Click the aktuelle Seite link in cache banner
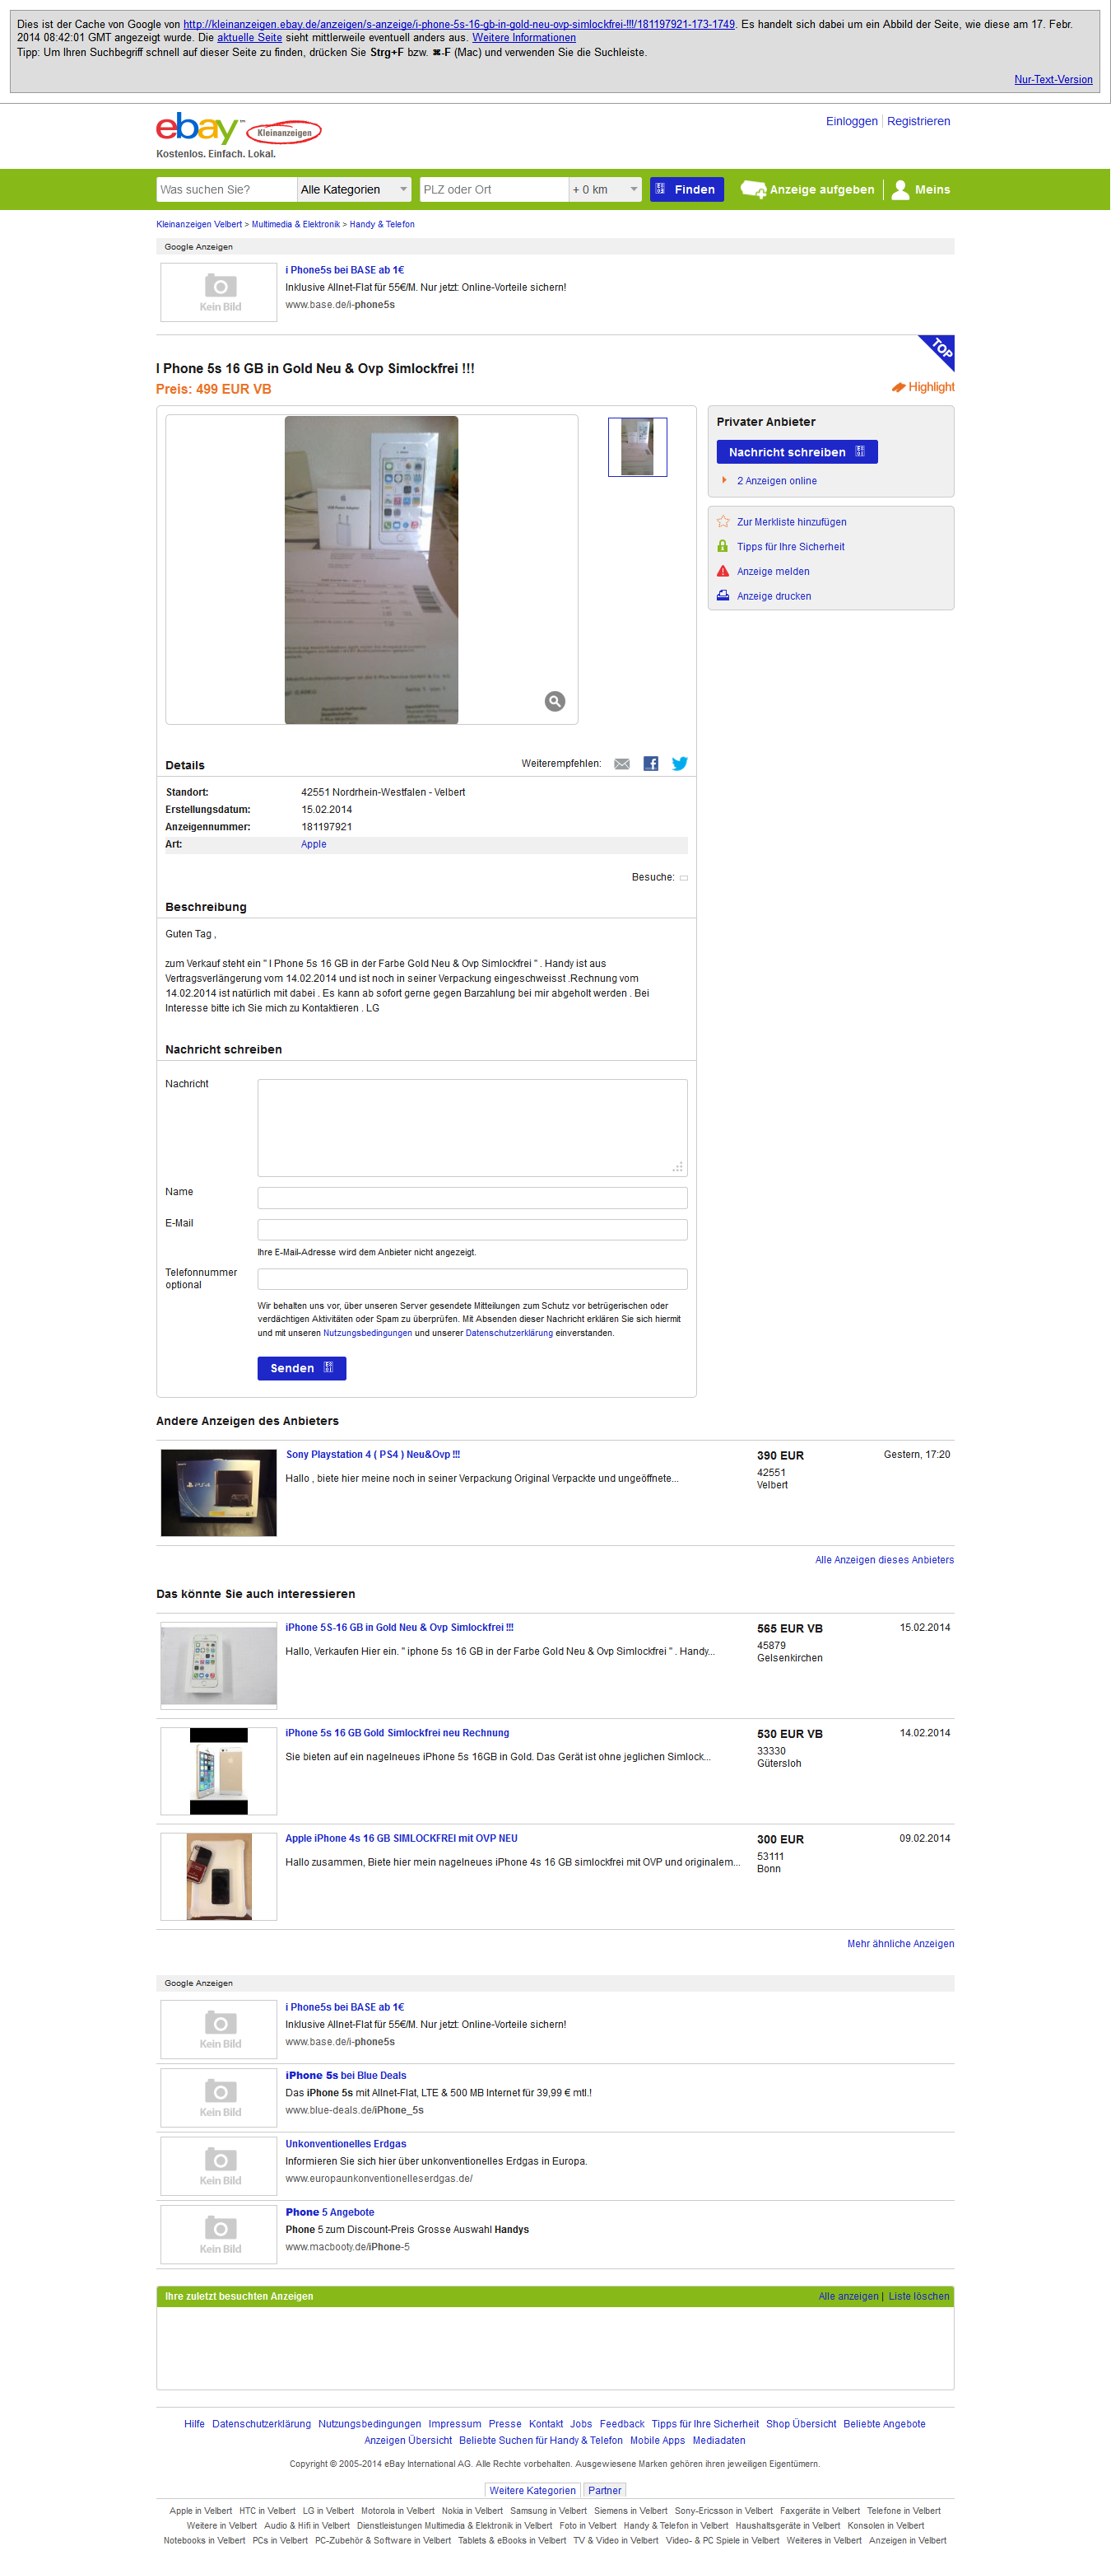The height and width of the screenshot is (2574, 1111). [x=249, y=37]
